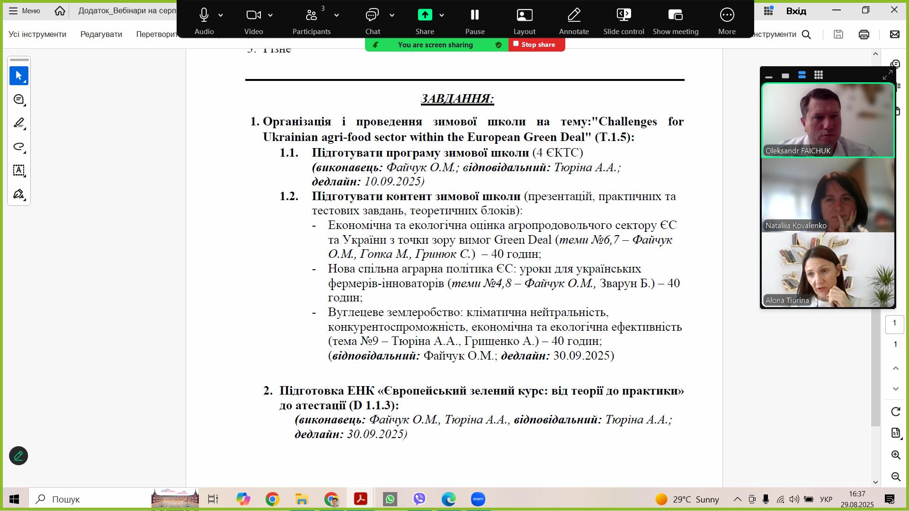Image resolution: width=909 pixels, height=511 pixels.
Task: Minimize Zoom video panel
Action: point(769,76)
